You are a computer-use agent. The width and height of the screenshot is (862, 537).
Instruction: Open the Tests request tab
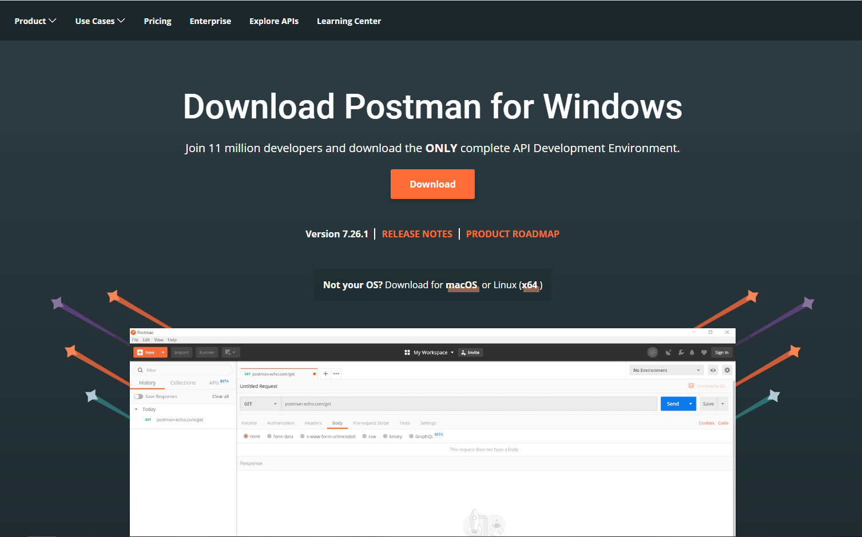(x=404, y=423)
